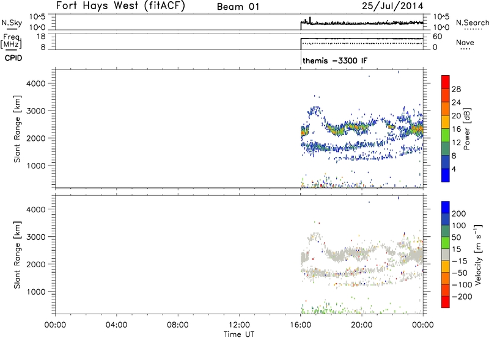Click the noise spike in the N.Sky trace

(310, 20)
